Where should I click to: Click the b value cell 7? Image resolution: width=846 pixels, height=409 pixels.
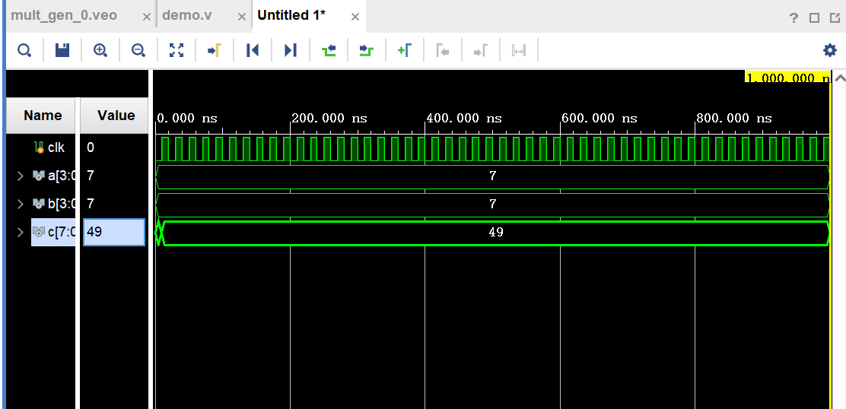(x=90, y=204)
